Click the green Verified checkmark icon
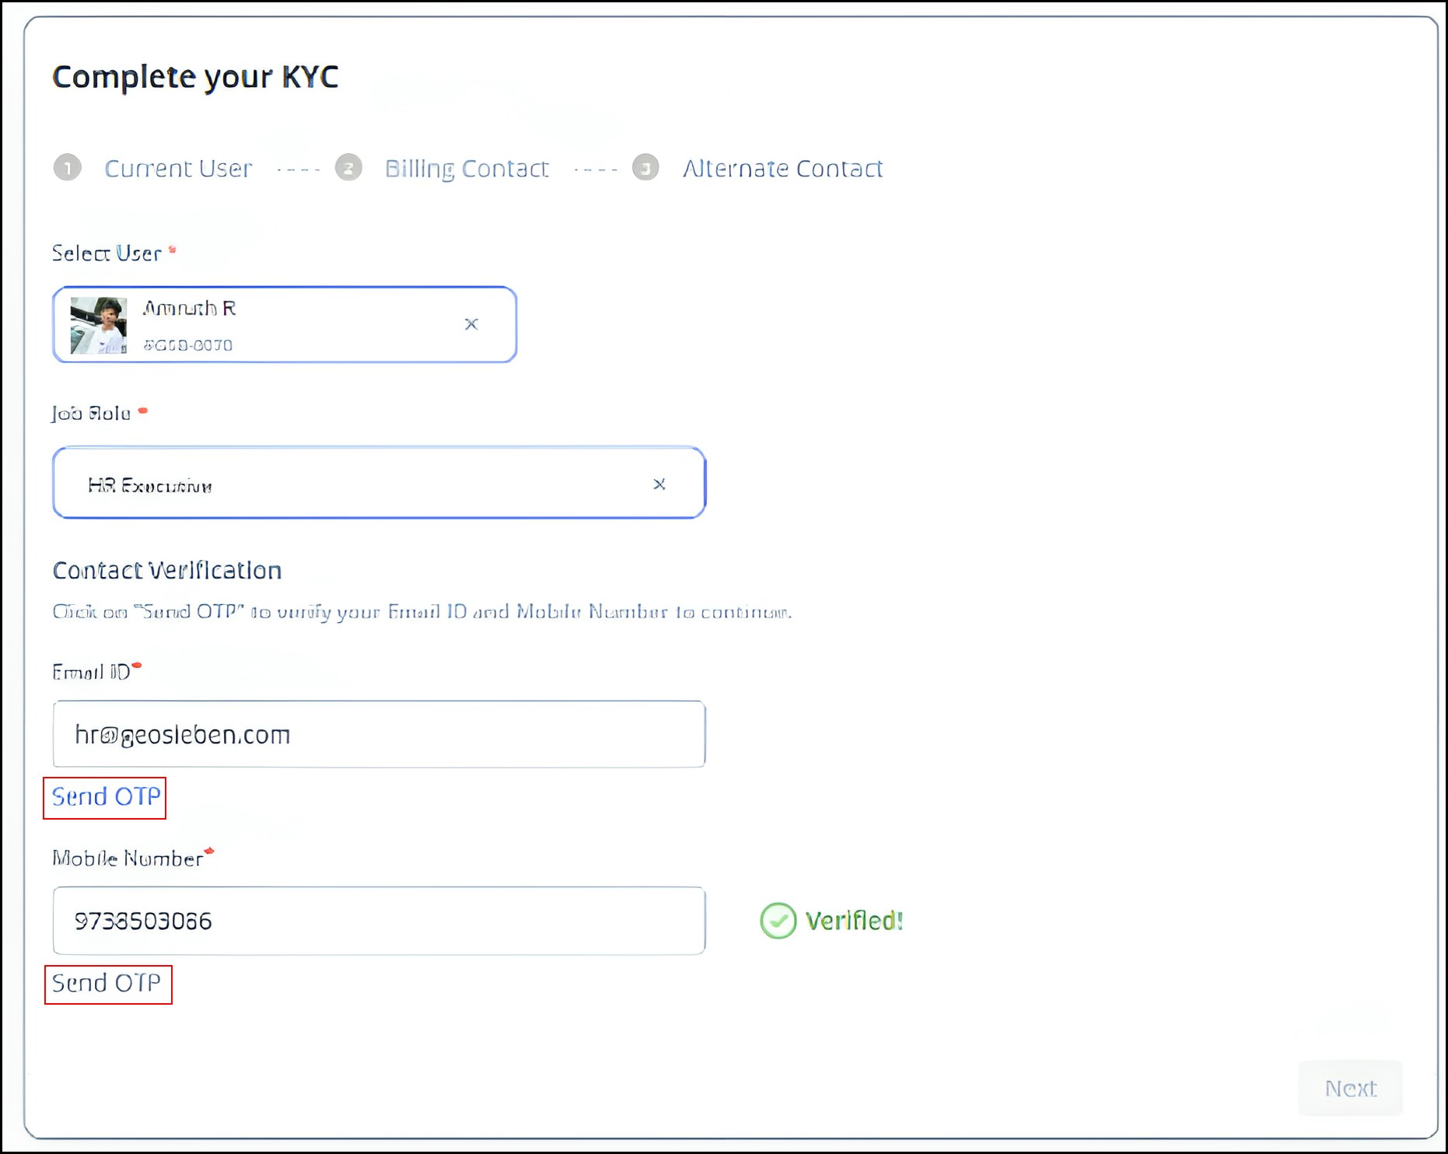Screen dimensions: 1448x1154 (x=778, y=921)
